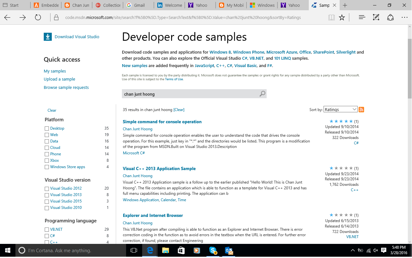412x258 pixels.
Task: Check the Xbox platform filter
Action: coord(47,160)
